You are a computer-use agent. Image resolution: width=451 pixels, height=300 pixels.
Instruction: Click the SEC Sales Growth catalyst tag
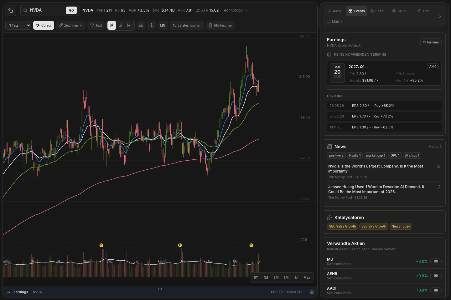click(x=342, y=226)
